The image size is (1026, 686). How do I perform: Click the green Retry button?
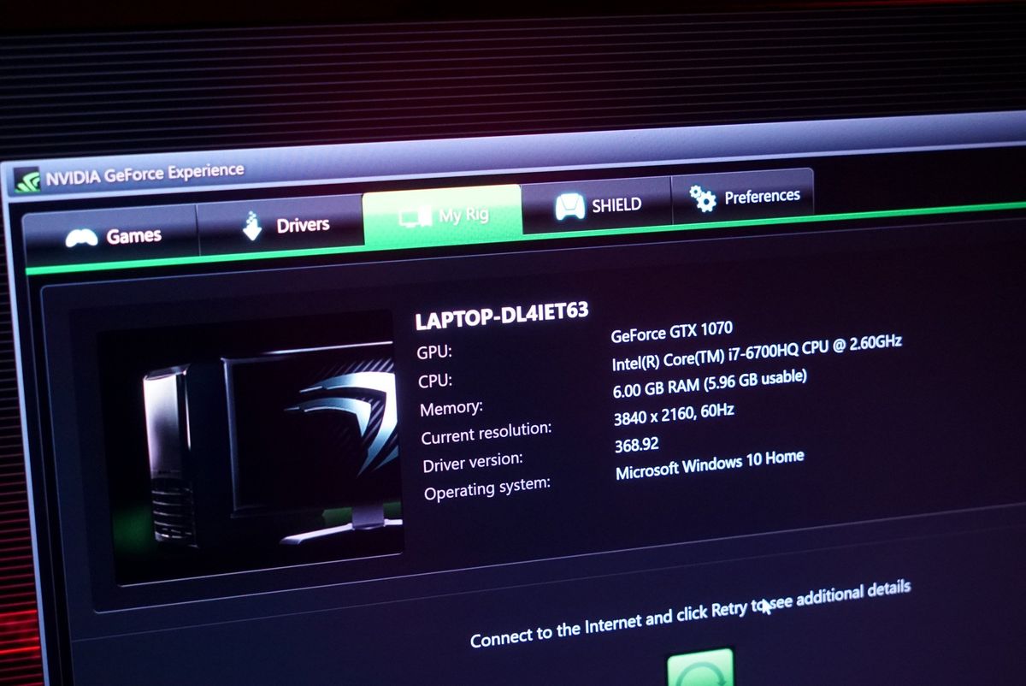coord(700,667)
